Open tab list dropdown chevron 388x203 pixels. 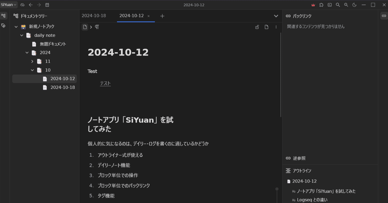(x=276, y=16)
